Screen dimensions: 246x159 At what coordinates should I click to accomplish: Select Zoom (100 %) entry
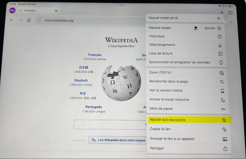coord(186,73)
